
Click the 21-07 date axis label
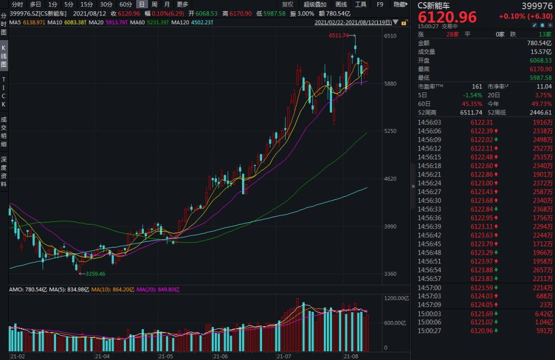point(284,356)
